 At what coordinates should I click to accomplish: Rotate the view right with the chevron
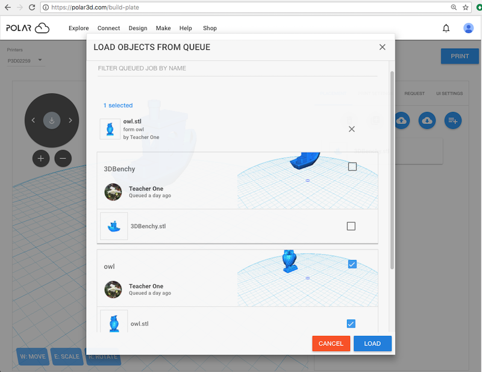(x=70, y=120)
